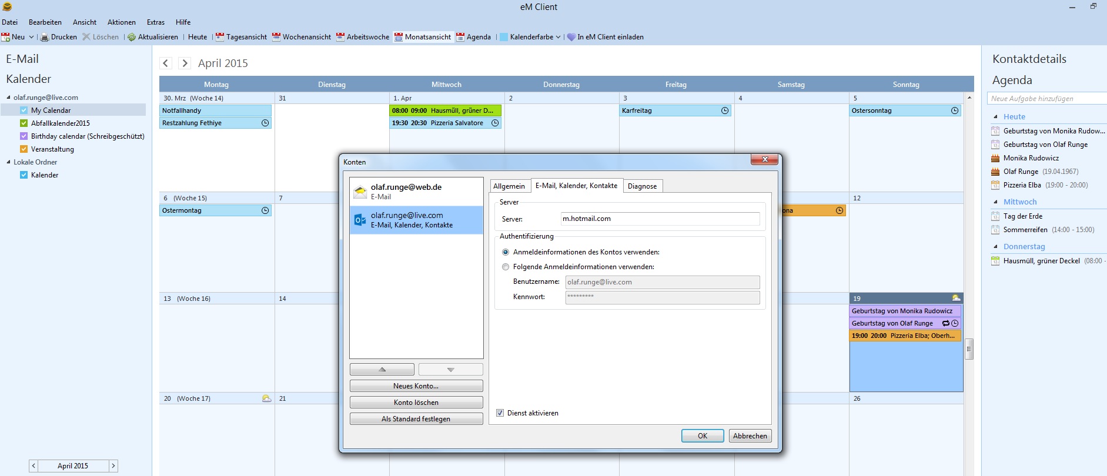Screen dimensions: 1107x476
Task: Click the Kalenderfarbe color swatch
Action: click(x=504, y=37)
